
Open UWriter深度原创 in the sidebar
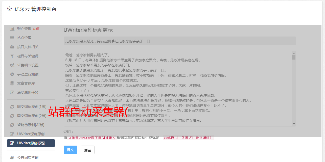pos(31,134)
